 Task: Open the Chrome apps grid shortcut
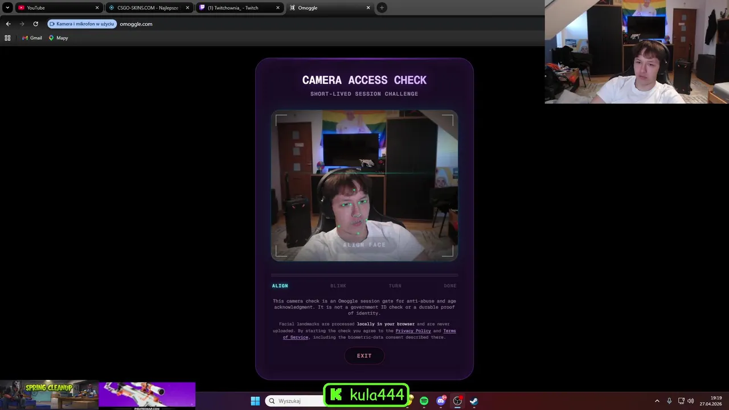tap(7, 38)
